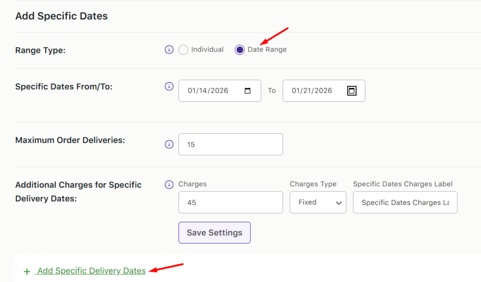The image size is (481, 282).
Task: View the Specific Dates From/To info tooltip
Action: tap(169, 86)
